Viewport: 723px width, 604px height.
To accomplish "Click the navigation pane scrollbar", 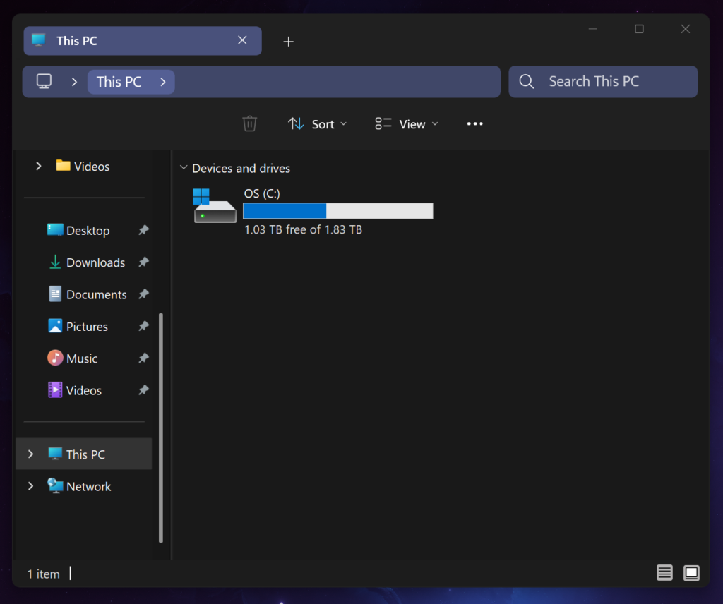I will [x=161, y=428].
